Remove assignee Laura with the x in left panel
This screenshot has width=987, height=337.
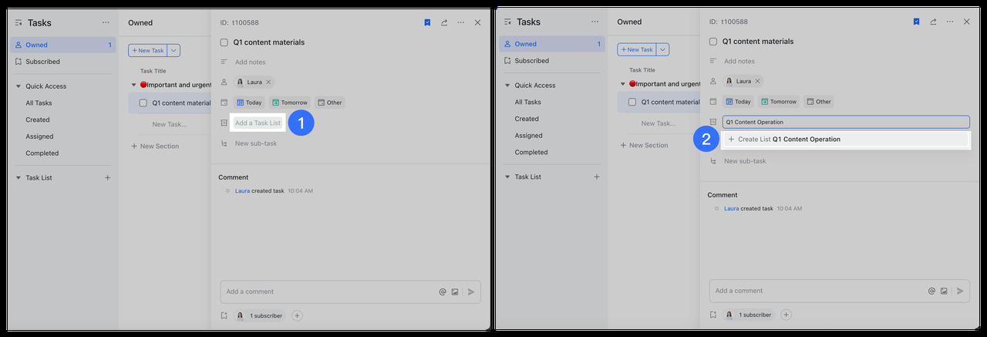coord(268,82)
